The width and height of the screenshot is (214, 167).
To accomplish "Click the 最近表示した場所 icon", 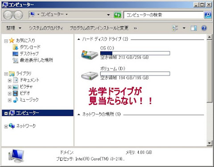I will 16,60.
